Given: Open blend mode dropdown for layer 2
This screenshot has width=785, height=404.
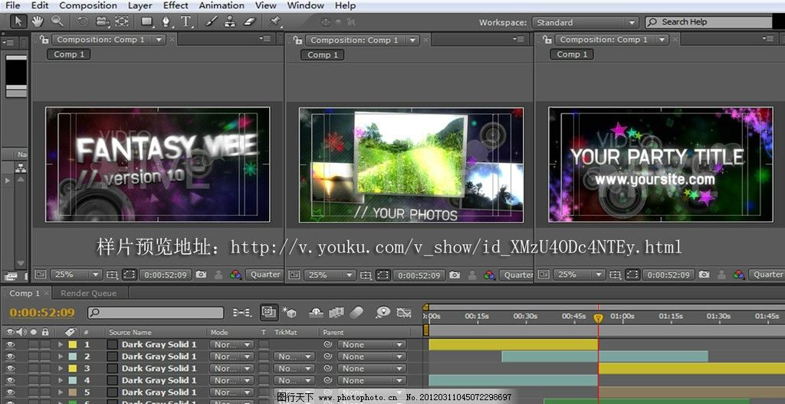Looking at the screenshot, I should point(232,357).
